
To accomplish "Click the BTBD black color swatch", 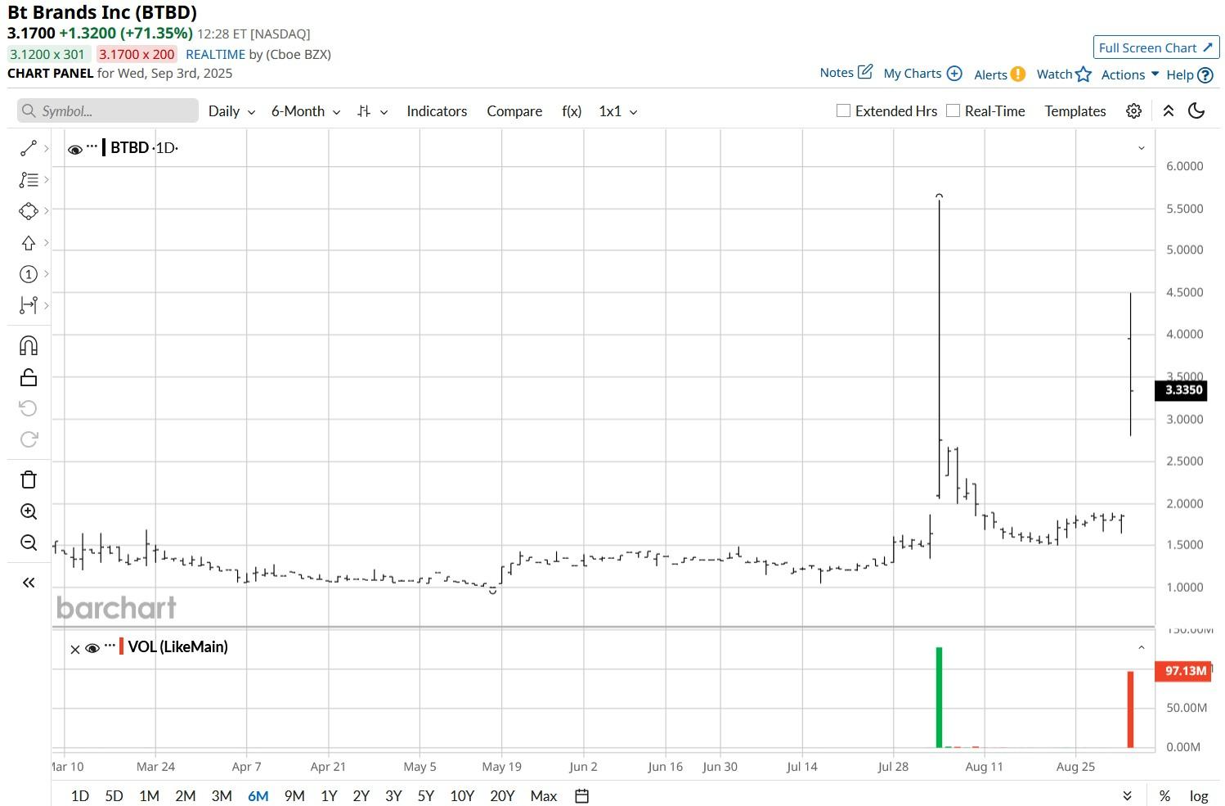I will pyautogui.click(x=104, y=148).
